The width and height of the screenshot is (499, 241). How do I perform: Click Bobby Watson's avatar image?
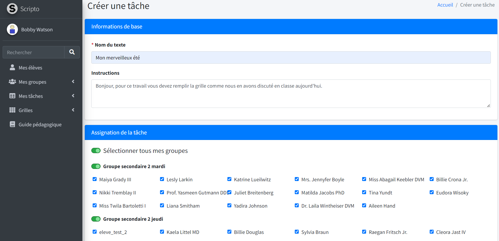pyautogui.click(x=12, y=29)
